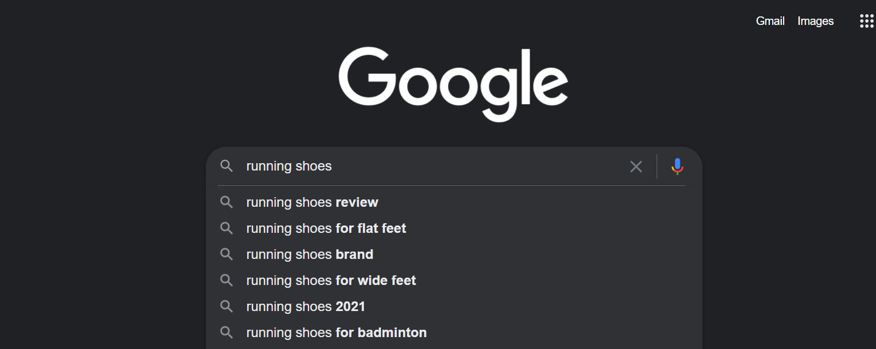
Task: Pick suggestion 'running shoes for badminton'
Action: click(x=336, y=333)
